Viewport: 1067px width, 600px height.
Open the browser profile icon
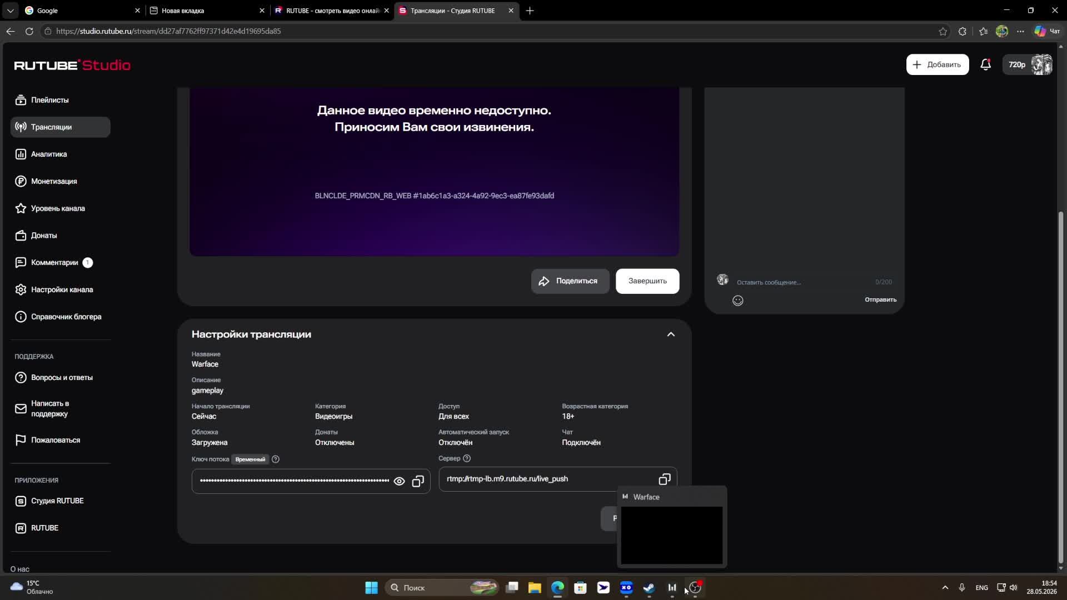tap(1002, 31)
